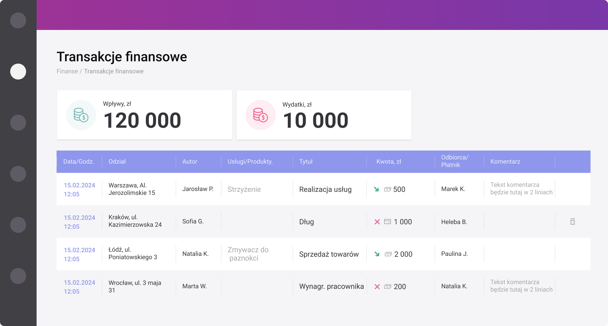The width and height of the screenshot is (608, 326).
Task: Click the pink cross icon next to 1 000
Action: tap(377, 222)
